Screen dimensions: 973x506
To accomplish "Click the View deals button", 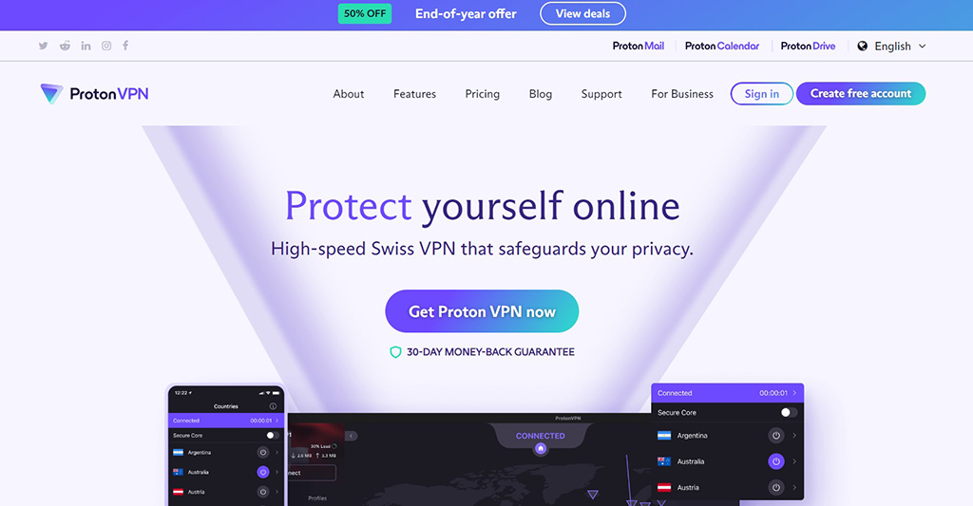I will pos(582,13).
